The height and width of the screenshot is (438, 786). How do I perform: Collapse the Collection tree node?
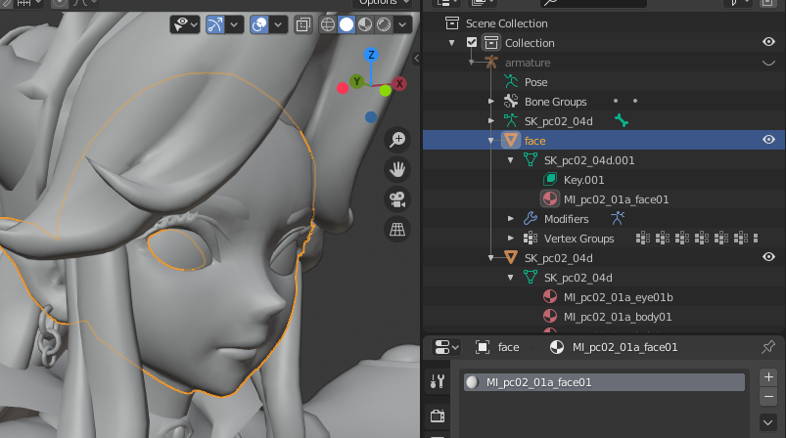click(451, 43)
